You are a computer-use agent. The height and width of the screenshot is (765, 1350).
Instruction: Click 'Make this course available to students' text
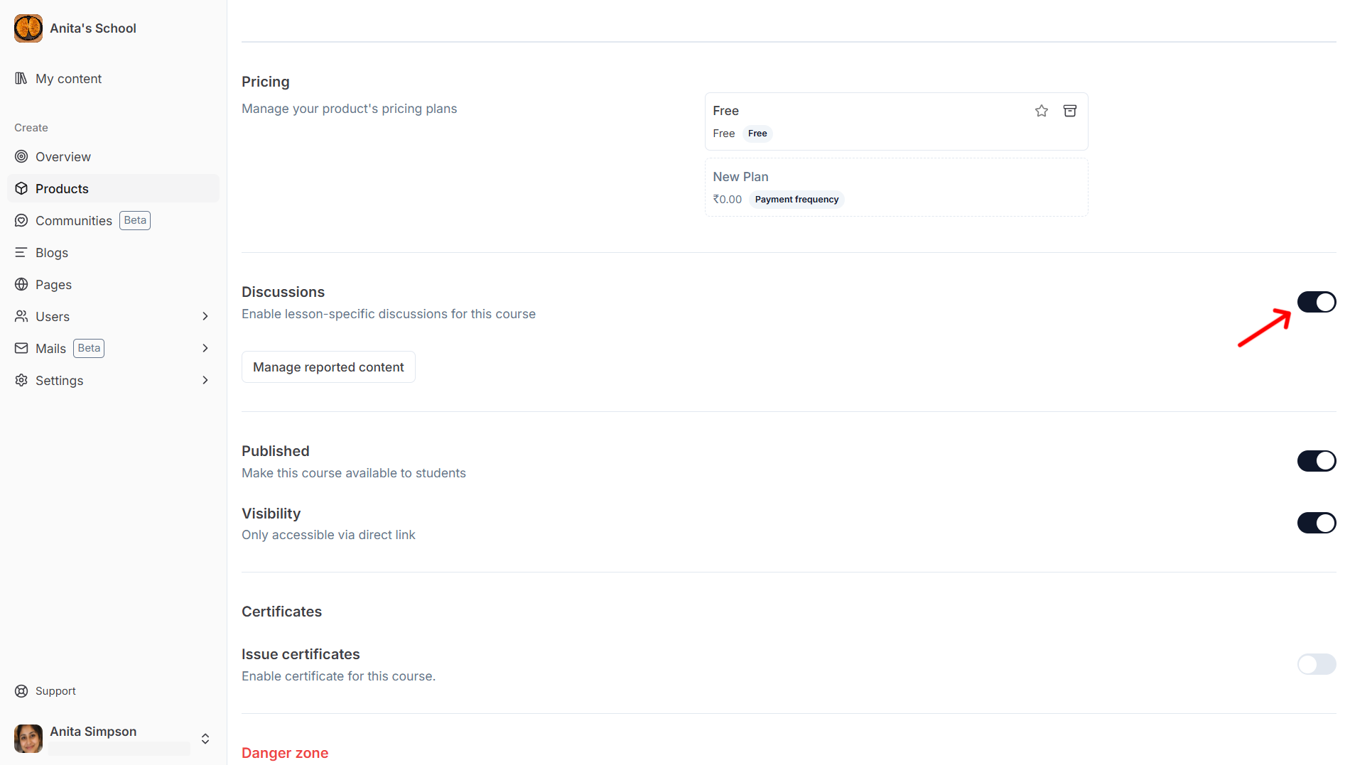pyautogui.click(x=354, y=473)
